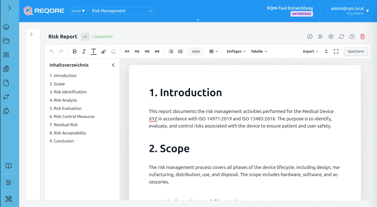Apply H1 heading style
The image size is (377, 207).
point(127,51)
